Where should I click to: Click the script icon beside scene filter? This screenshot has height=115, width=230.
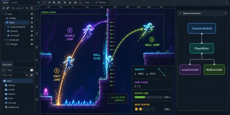[32, 8]
